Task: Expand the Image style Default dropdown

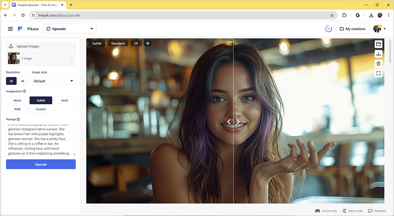Action: click(x=54, y=81)
